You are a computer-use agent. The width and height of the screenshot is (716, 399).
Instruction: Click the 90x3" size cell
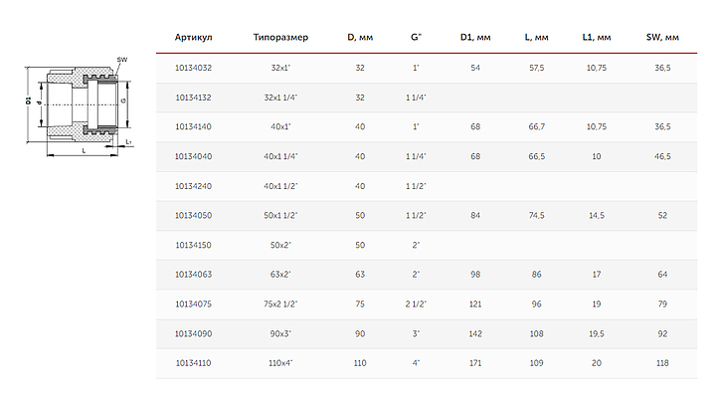(x=283, y=333)
